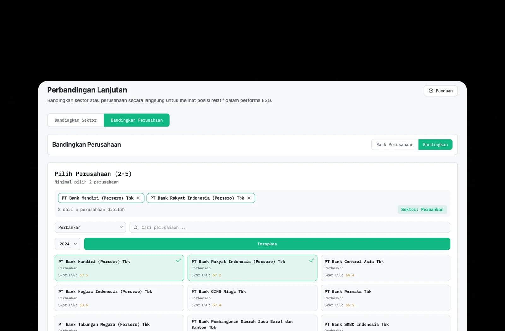Click the checkmark on PT Bank Rakyat Indonesia card
This screenshot has height=331, width=505.
click(312, 260)
